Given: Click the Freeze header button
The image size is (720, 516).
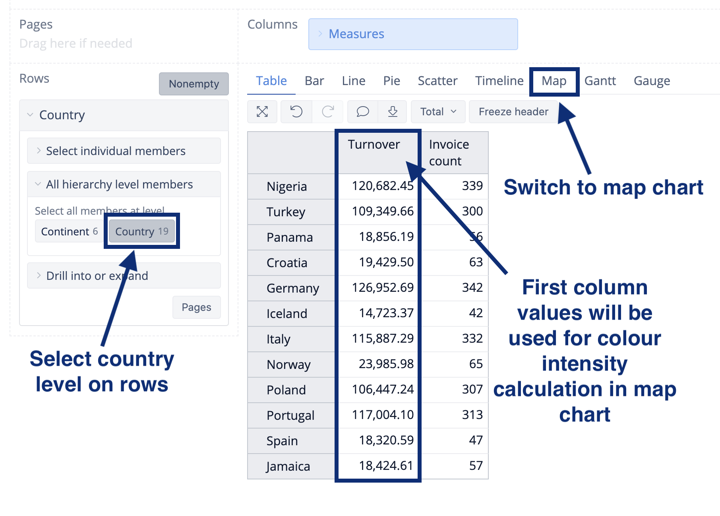Looking at the screenshot, I should click(x=513, y=112).
